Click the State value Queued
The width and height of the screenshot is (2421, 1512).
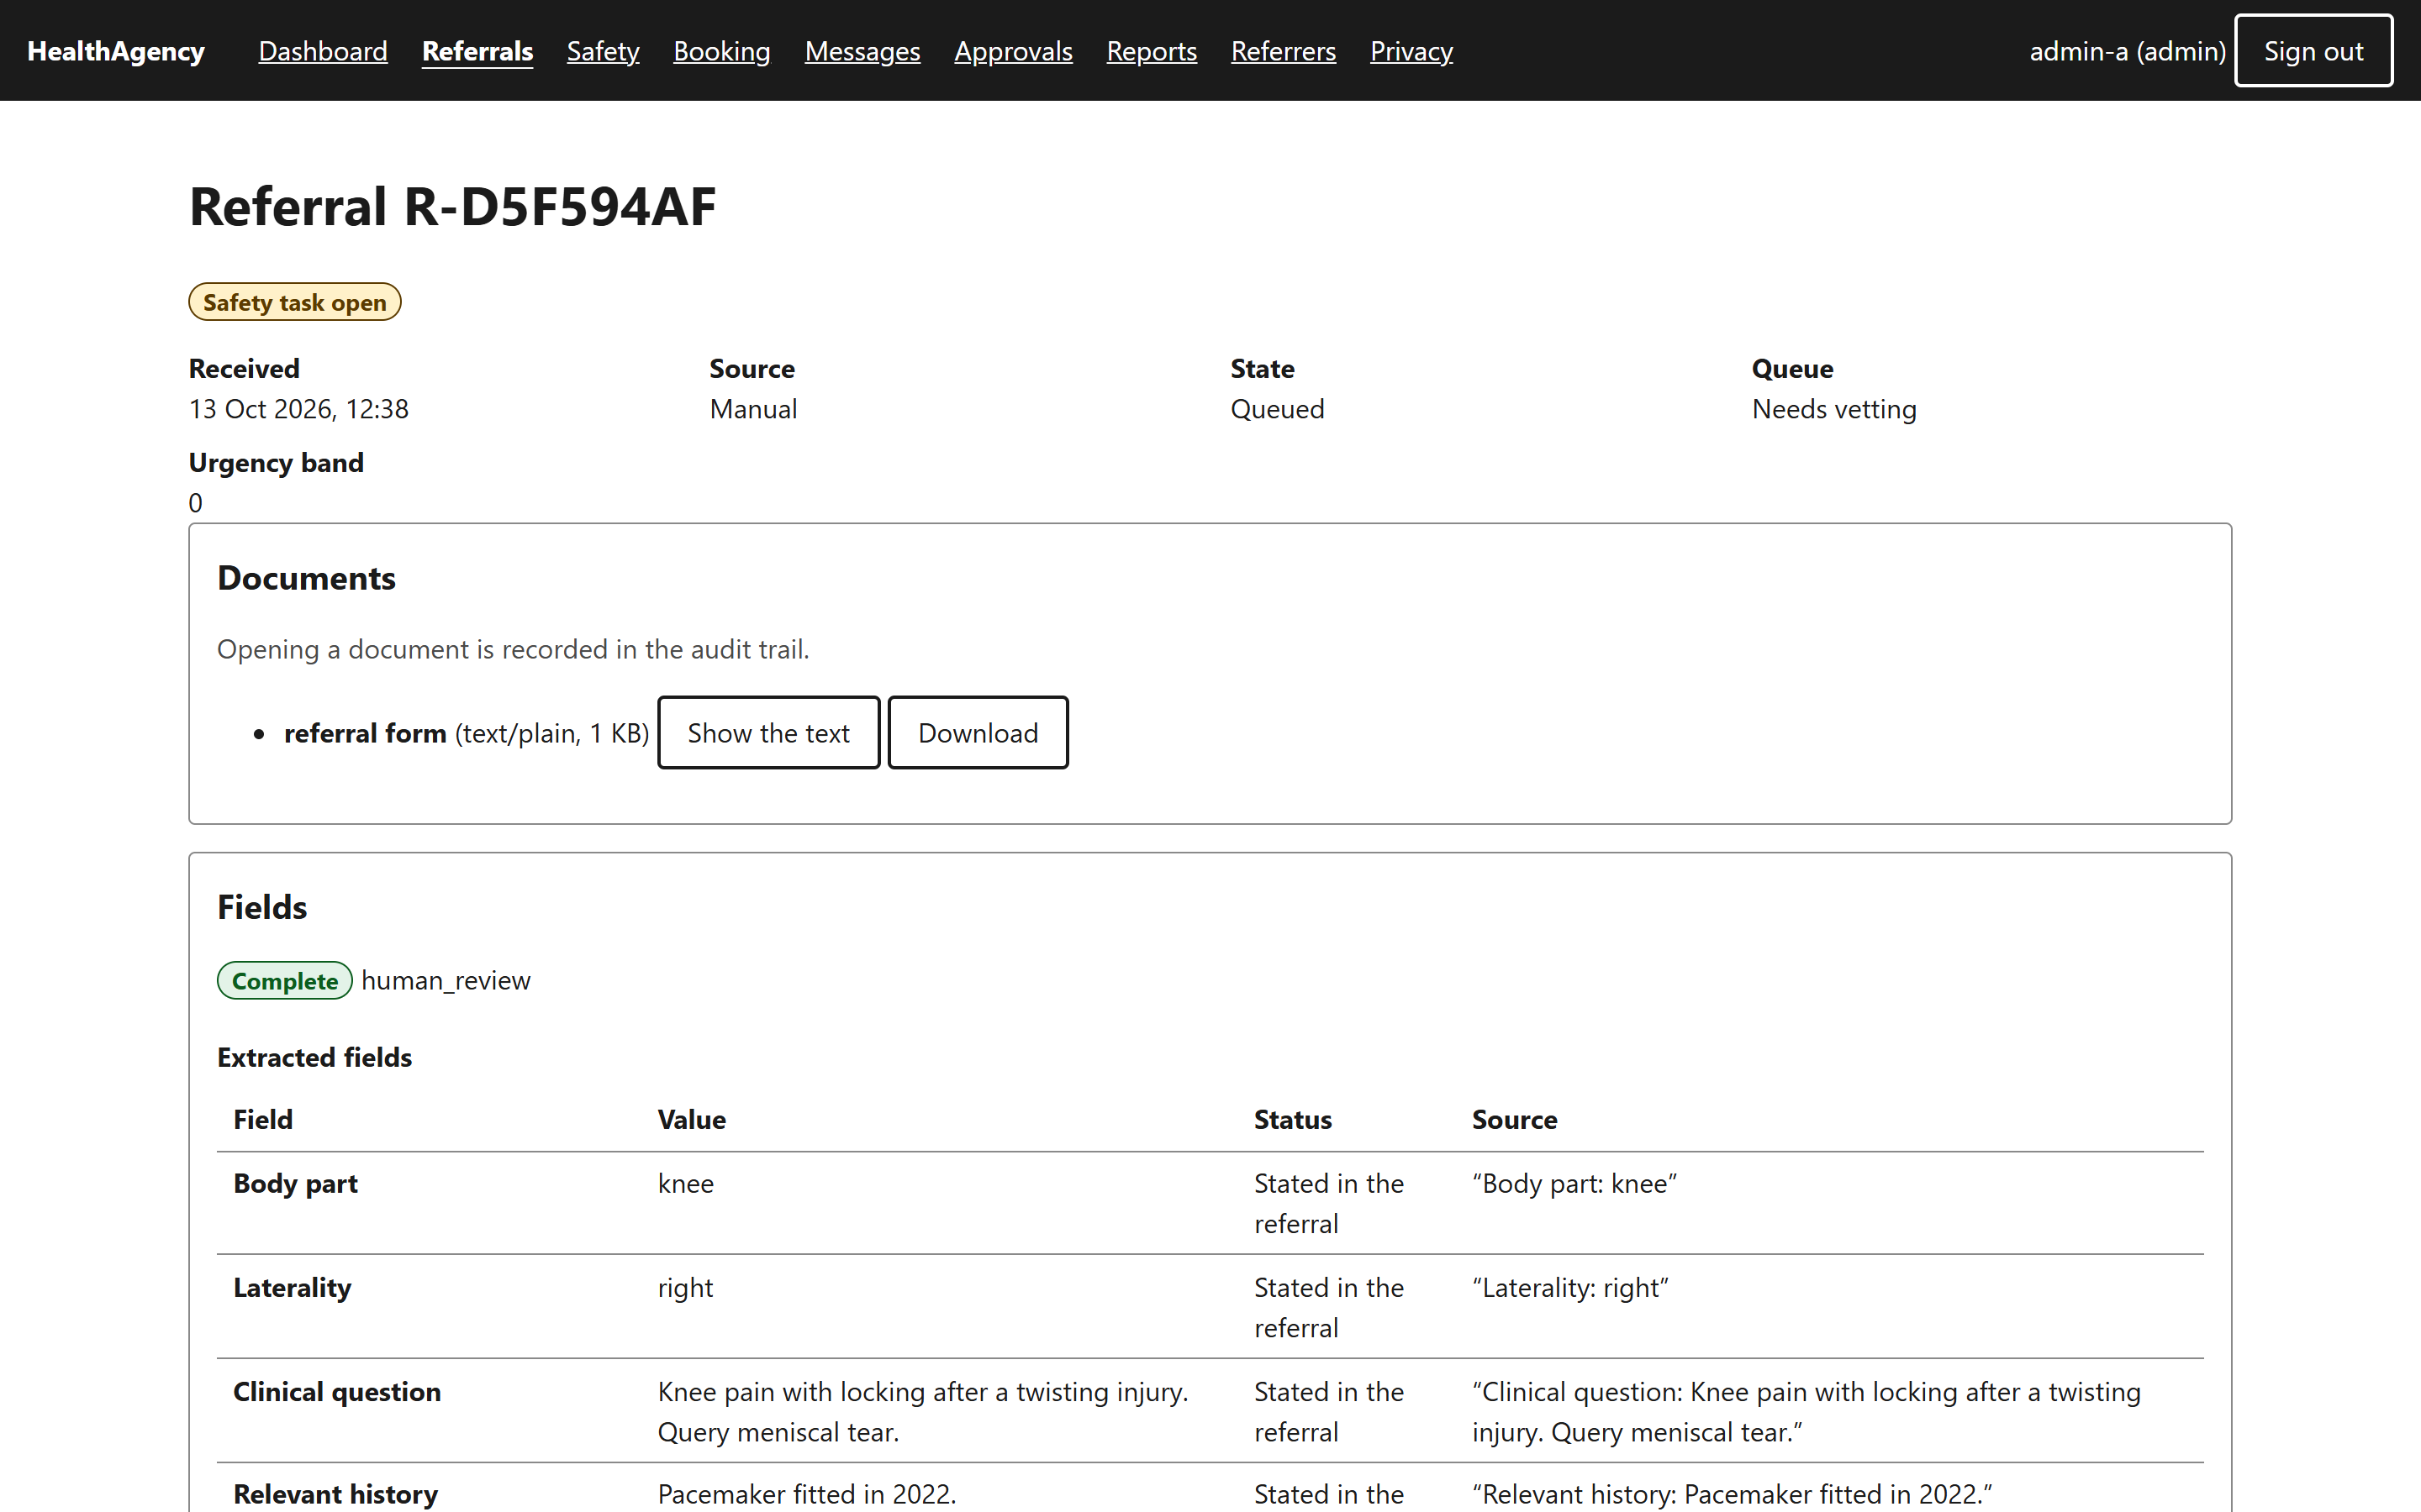1277,409
